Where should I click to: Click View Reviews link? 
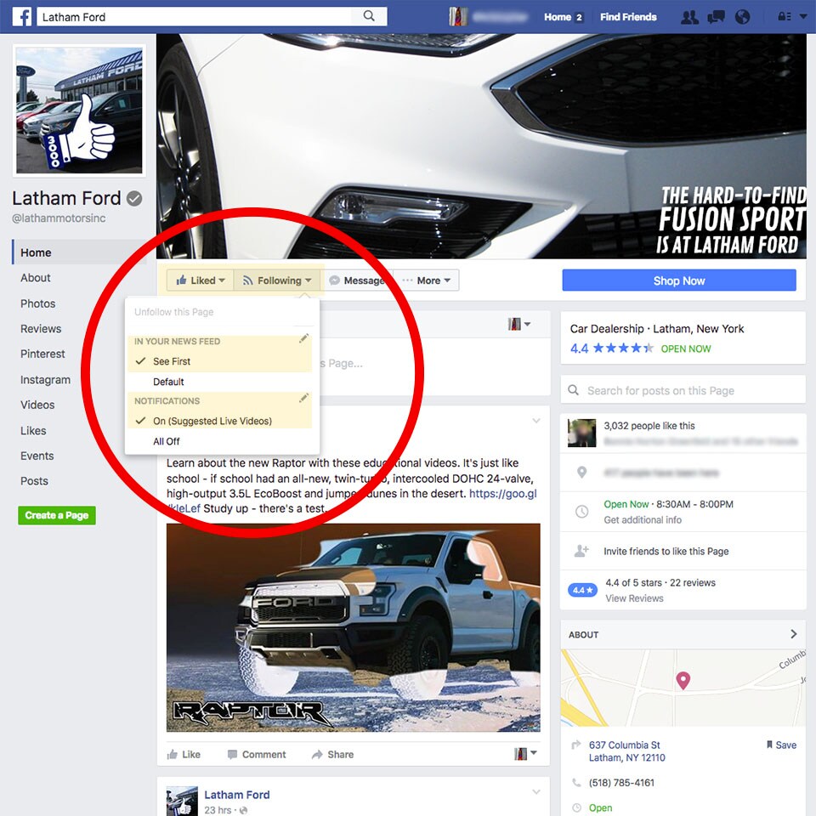634,598
